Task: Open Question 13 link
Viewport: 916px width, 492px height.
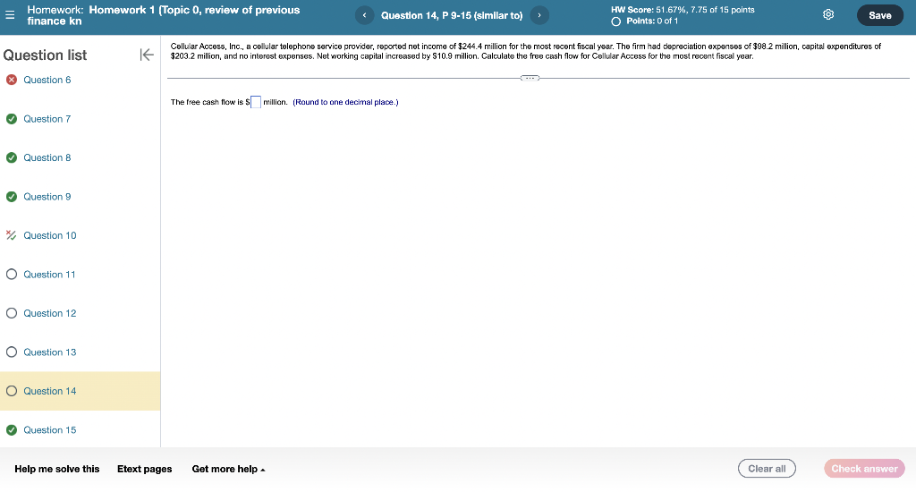Action: [50, 352]
